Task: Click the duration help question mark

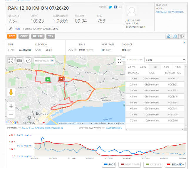Action: click(67, 16)
